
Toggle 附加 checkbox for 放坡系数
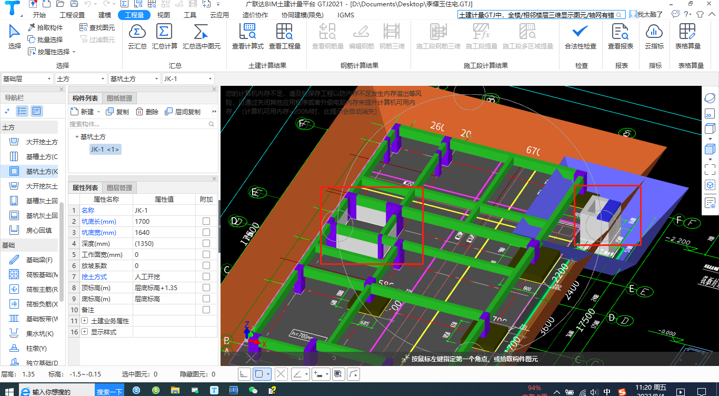[x=206, y=265]
